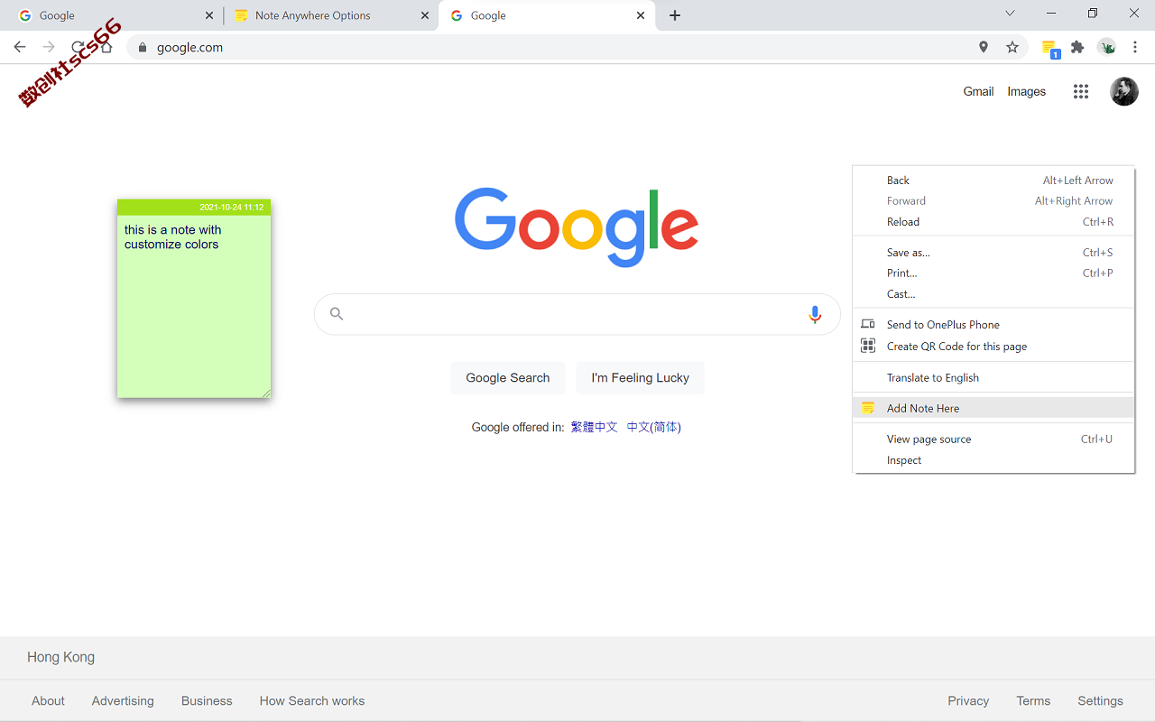This screenshot has height=722, width=1155.
Task: Open the Extensions puzzle piece icon
Action: (1077, 47)
